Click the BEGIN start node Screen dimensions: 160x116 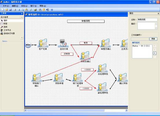pyautogui.click(x=28, y=45)
